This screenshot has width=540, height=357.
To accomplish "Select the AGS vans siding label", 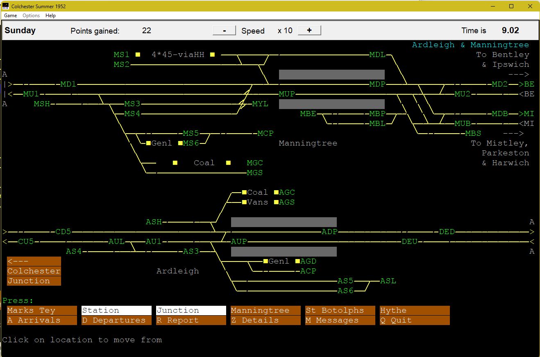I will (287, 202).
